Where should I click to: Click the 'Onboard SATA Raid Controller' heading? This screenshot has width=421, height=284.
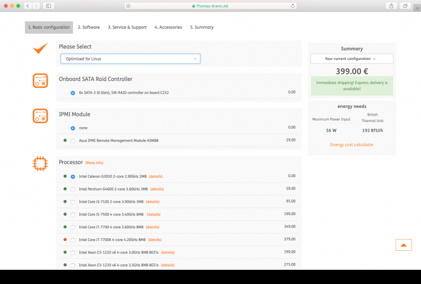pos(96,79)
